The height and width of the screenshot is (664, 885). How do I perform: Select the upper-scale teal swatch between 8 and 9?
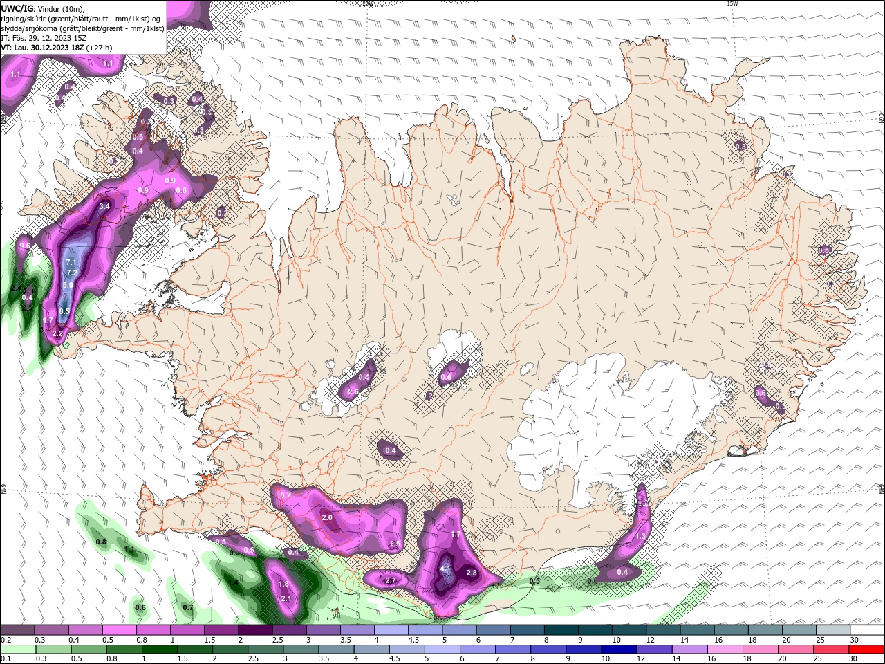(559, 630)
